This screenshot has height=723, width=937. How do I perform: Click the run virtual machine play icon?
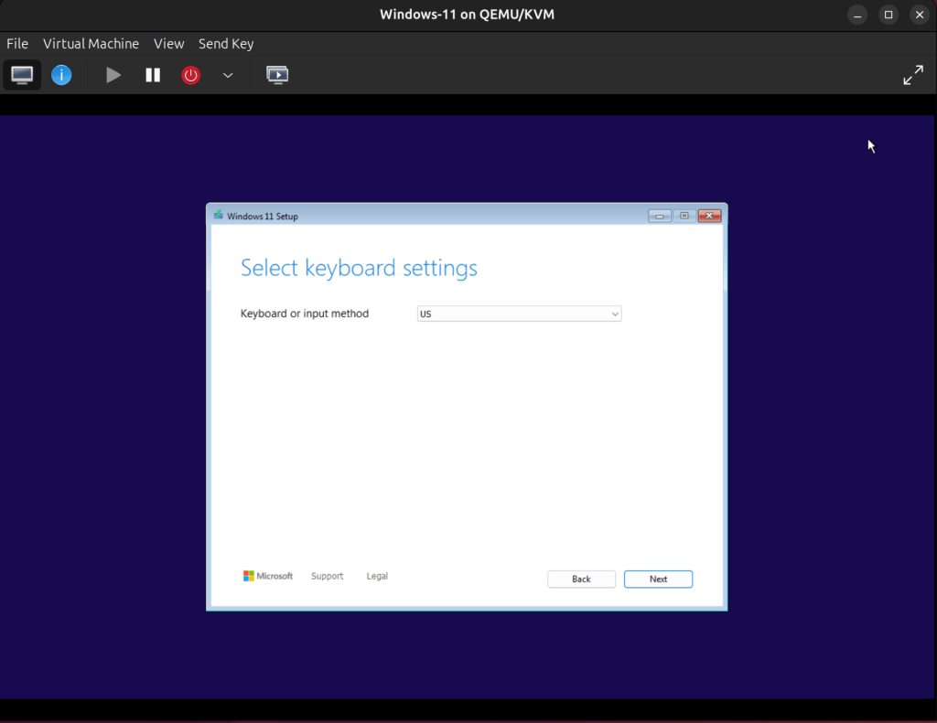pyautogui.click(x=113, y=75)
